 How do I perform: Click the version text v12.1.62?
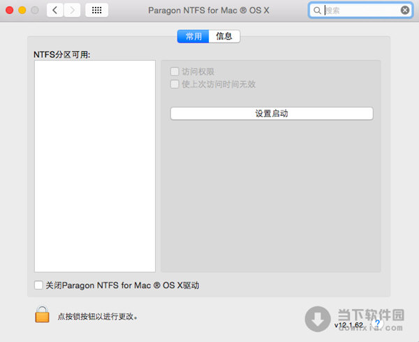[348, 325]
